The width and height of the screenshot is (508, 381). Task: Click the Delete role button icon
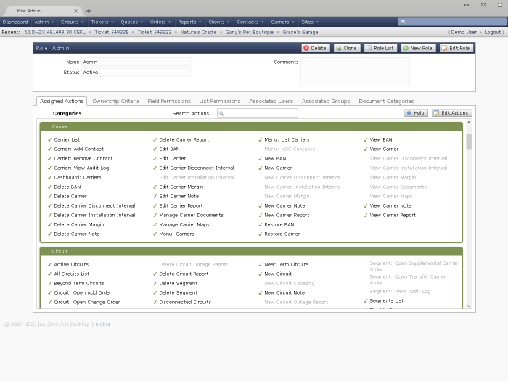click(306, 48)
